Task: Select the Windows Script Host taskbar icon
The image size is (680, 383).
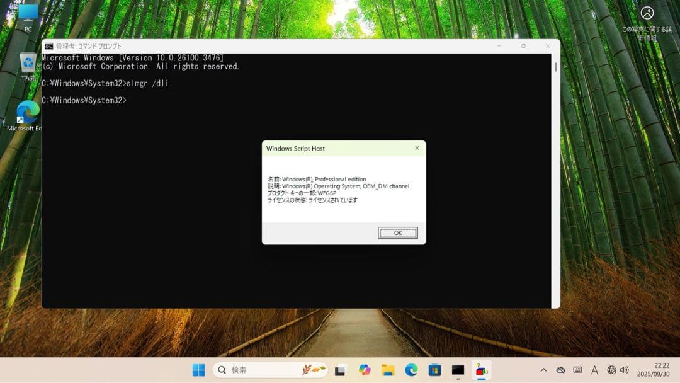Action: (x=482, y=370)
